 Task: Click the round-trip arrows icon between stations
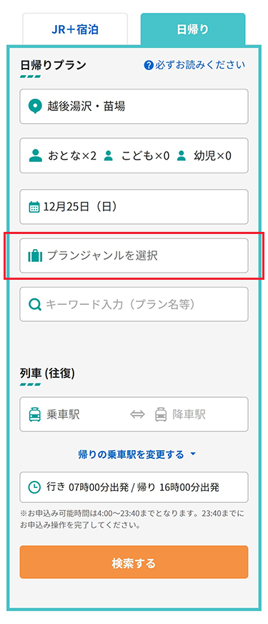138,414
